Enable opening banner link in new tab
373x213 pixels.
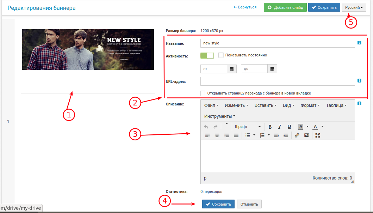203,93
